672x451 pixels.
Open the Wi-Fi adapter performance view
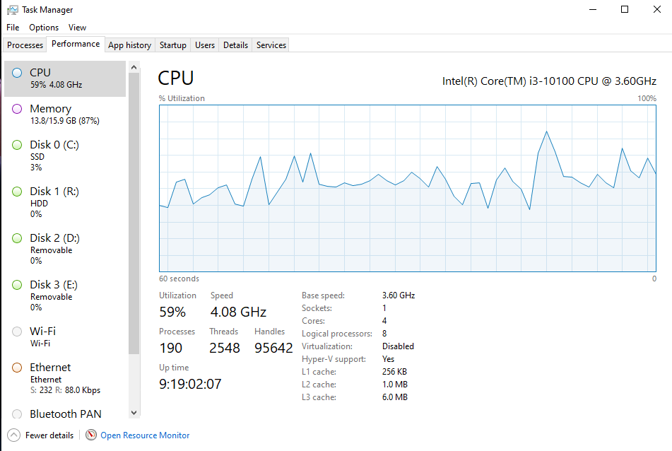(x=16, y=332)
